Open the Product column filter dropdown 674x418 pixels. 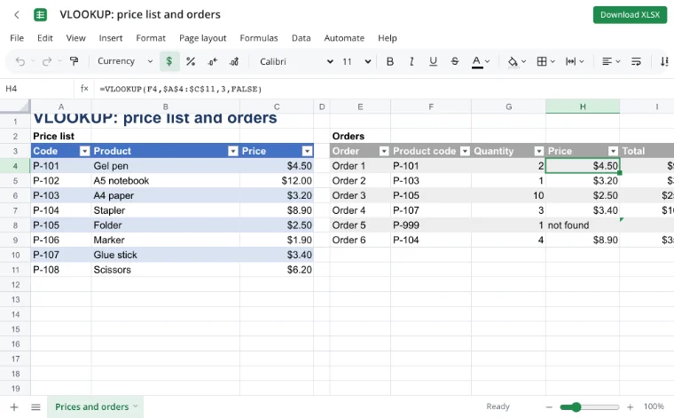[x=233, y=151]
